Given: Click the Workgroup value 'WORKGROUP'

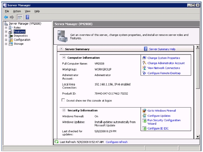Looking at the screenshot, I should 103,69.
